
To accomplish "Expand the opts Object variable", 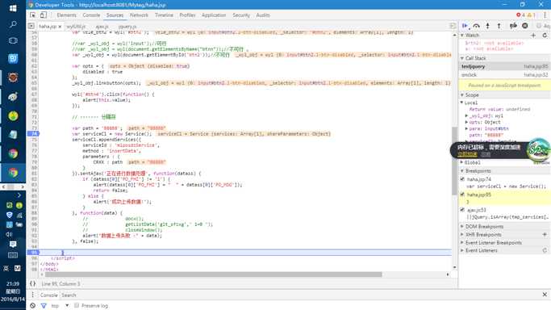I will click(466, 122).
